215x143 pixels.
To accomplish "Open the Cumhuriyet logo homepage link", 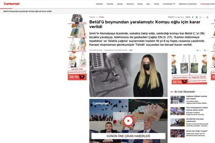I will [x=11, y=4].
